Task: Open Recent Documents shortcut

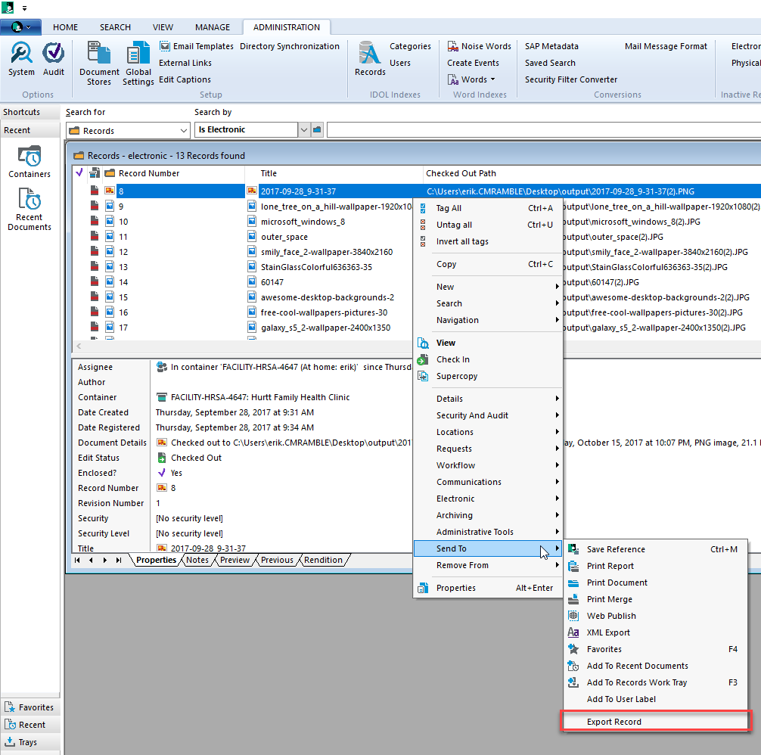Action: [x=30, y=209]
